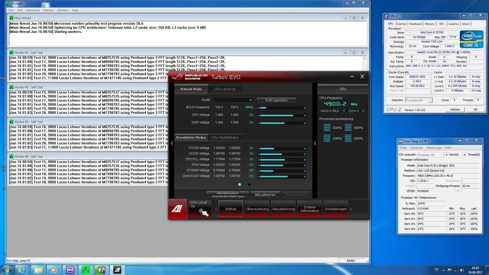489x275 pixels.
Task: Open the CPU Level Up tool button
Action: pyautogui.click(x=200, y=209)
